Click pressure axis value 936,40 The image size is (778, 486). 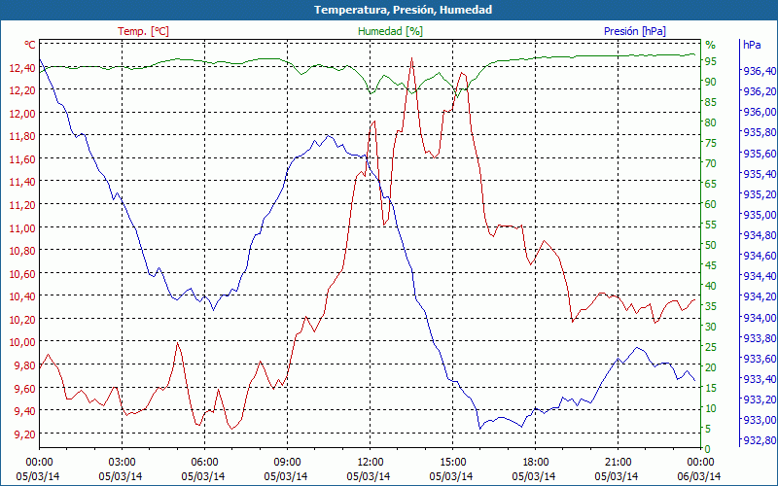click(759, 71)
